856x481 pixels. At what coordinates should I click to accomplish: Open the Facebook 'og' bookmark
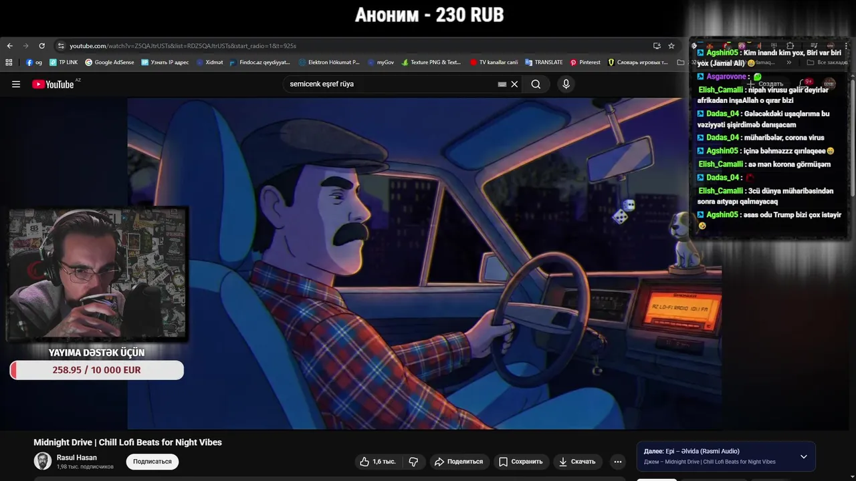coord(34,62)
